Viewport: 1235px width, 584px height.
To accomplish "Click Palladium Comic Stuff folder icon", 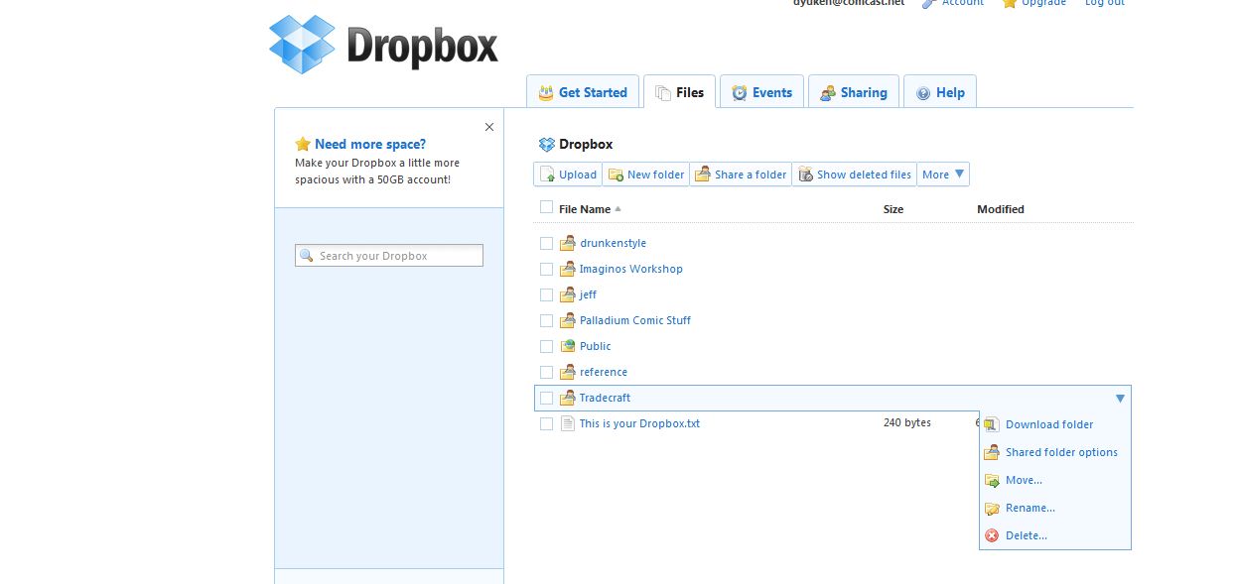I will pos(568,320).
